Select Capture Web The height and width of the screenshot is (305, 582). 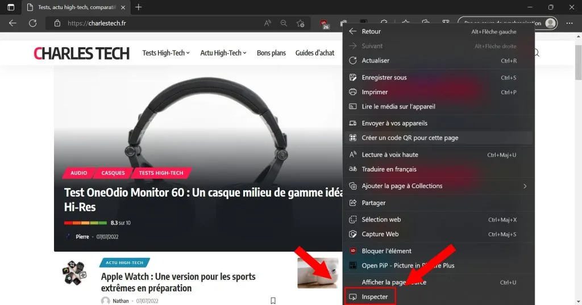[x=438, y=234]
